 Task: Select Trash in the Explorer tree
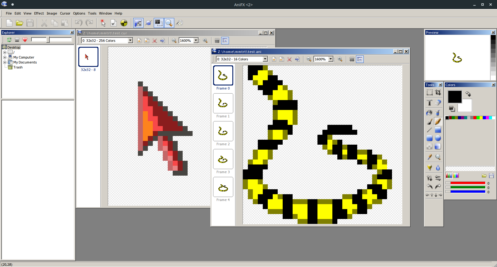pos(18,67)
